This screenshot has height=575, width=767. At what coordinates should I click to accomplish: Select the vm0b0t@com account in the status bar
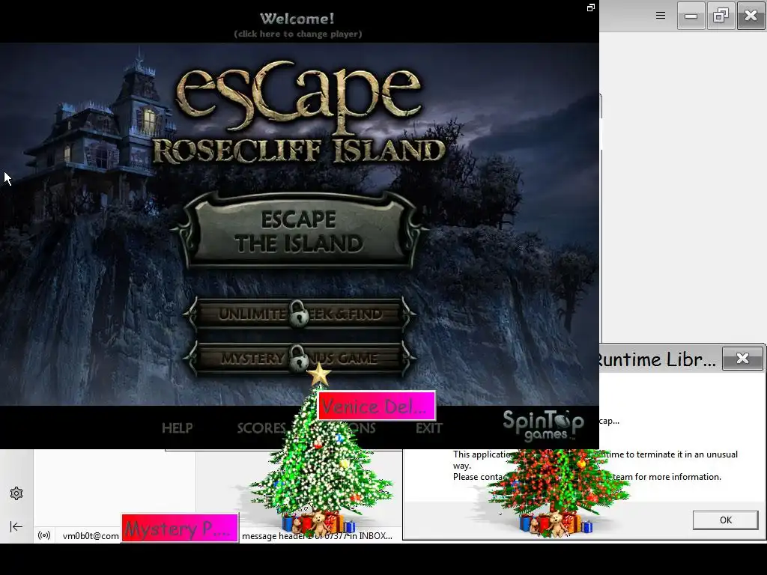tap(91, 536)
